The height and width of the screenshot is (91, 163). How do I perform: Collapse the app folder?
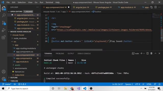pyautogui.click(x=13, y=45)
